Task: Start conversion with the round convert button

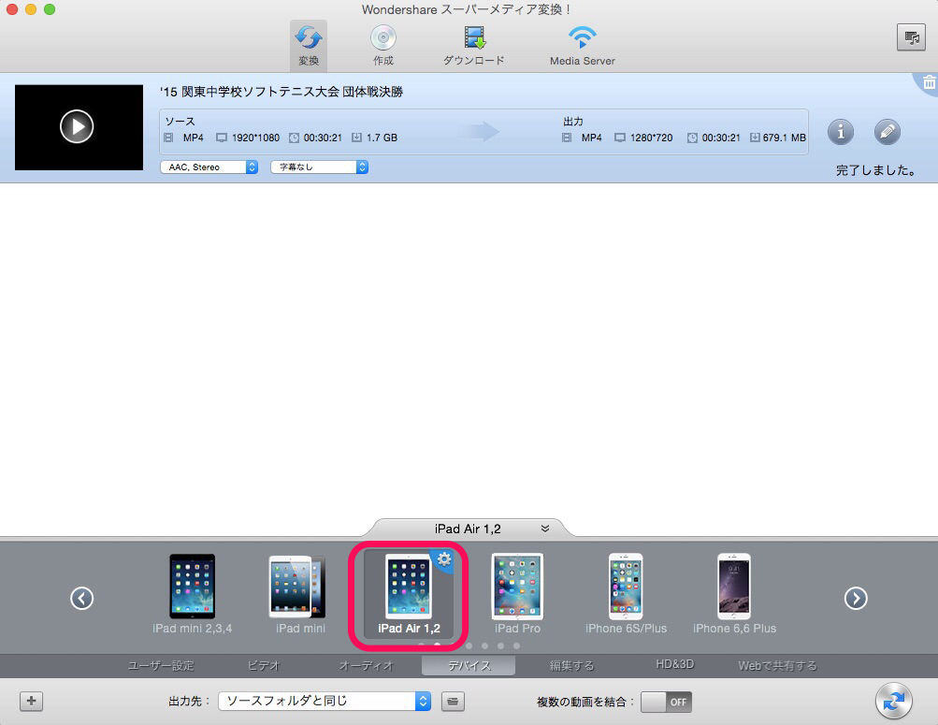Action: (x=893, y=701)
